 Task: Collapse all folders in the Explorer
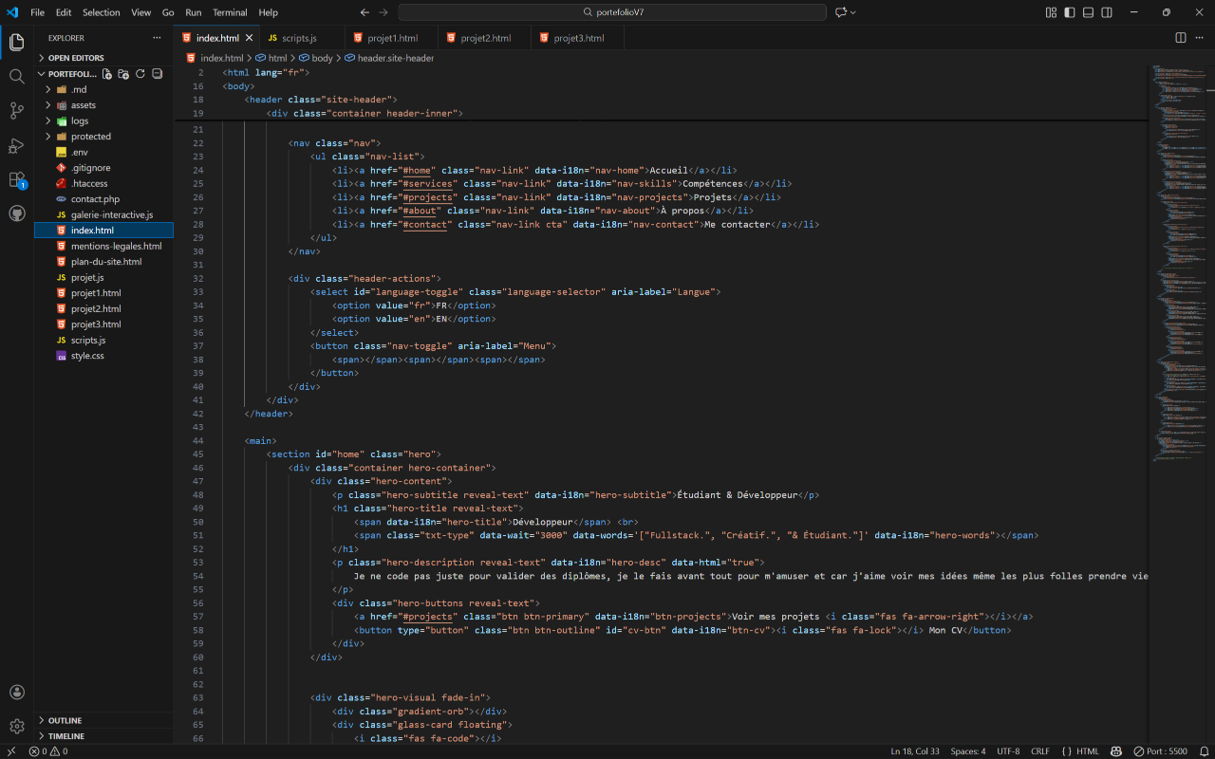(x=156, y=73)
